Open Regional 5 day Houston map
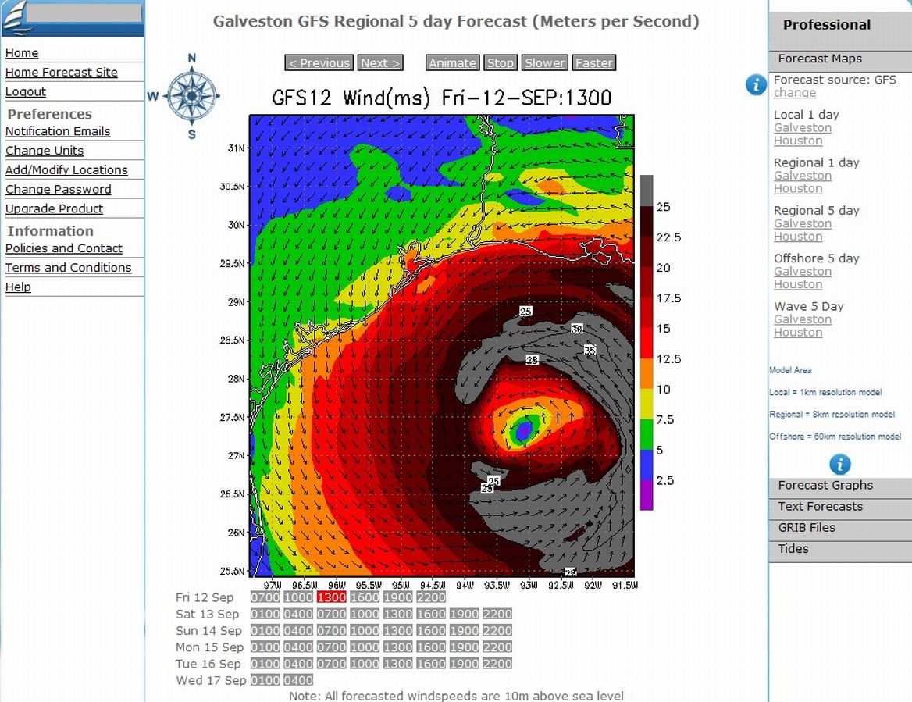This screenshot has height=702, width=912. [x=798, y=237]
